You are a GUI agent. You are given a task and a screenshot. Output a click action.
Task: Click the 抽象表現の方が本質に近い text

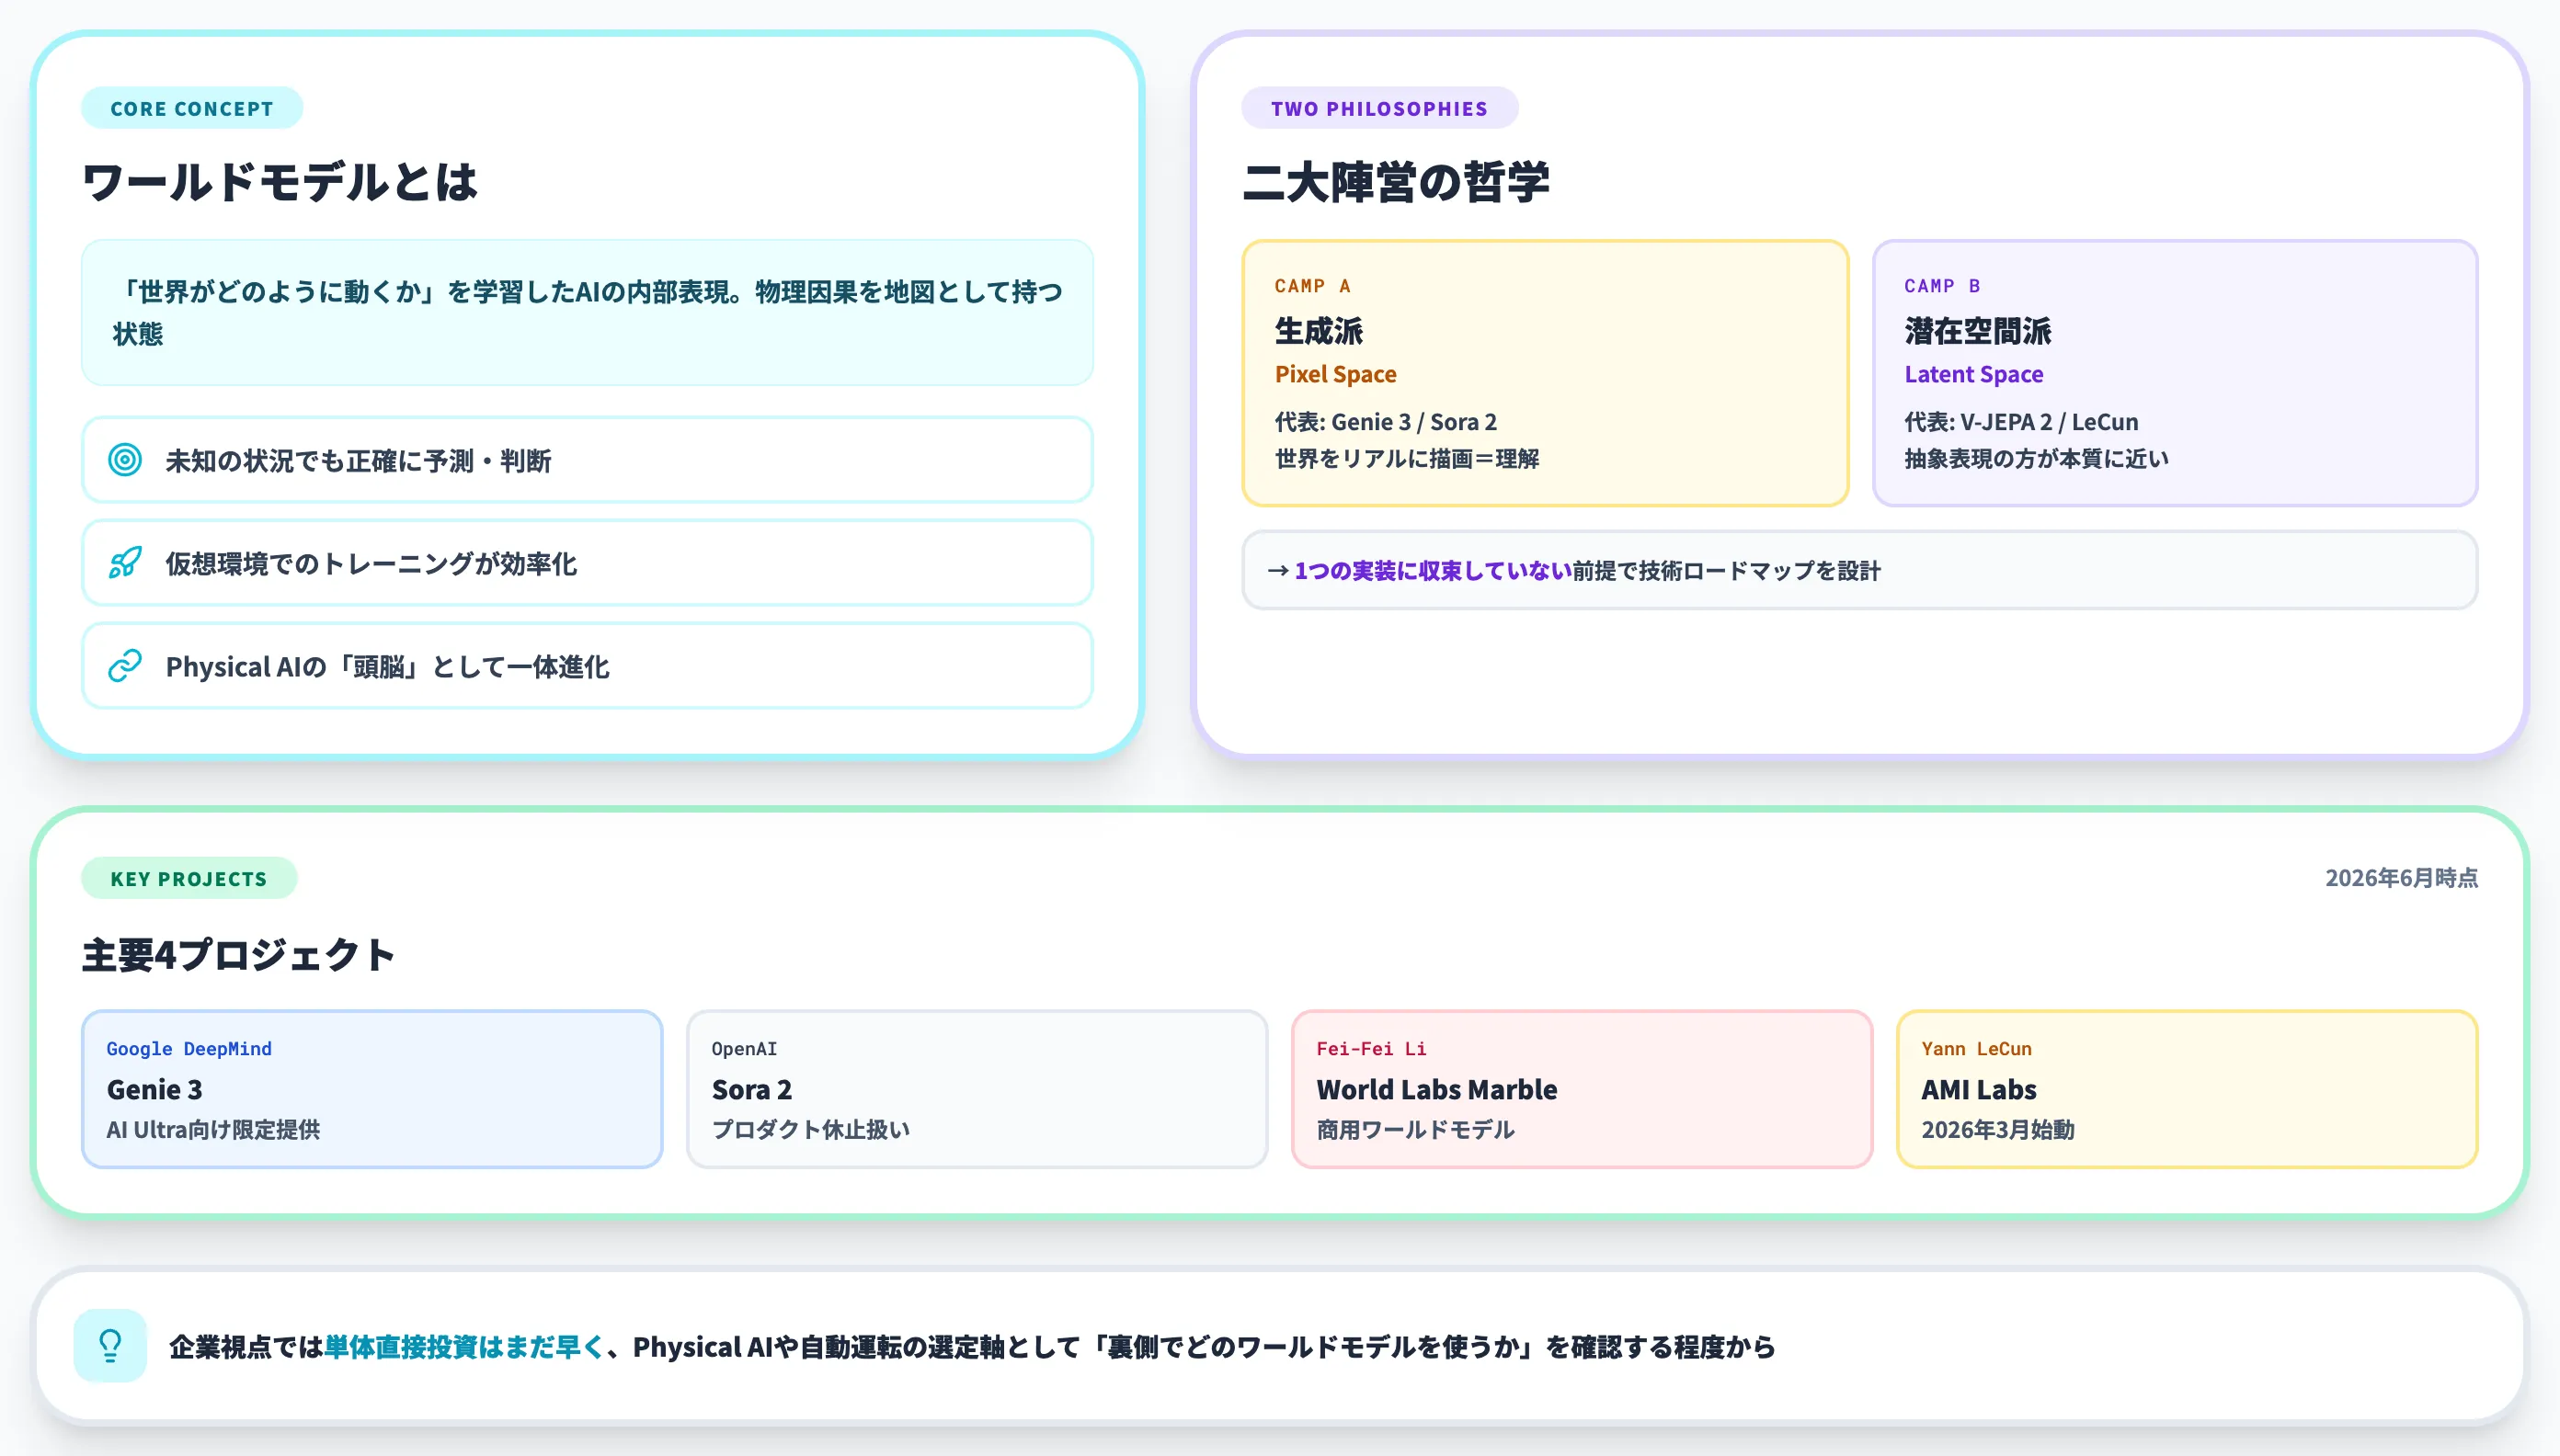[x=2036, y=459]
